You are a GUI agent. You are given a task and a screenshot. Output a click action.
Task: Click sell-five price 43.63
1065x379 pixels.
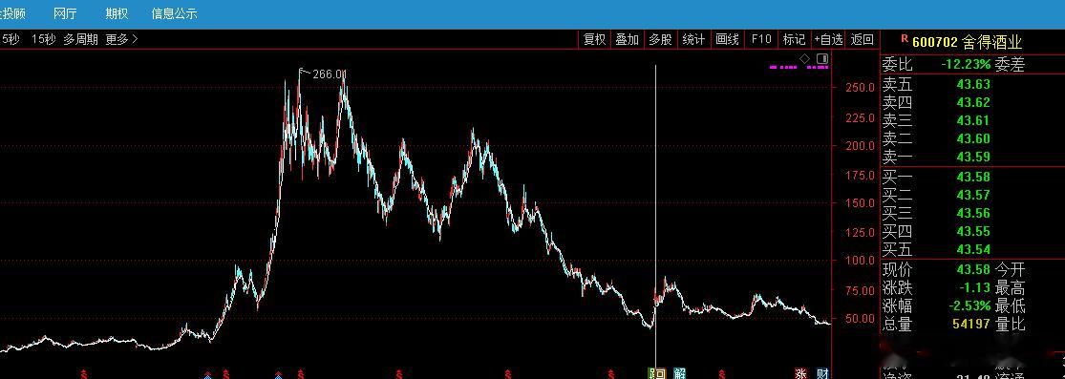(973, 85)
